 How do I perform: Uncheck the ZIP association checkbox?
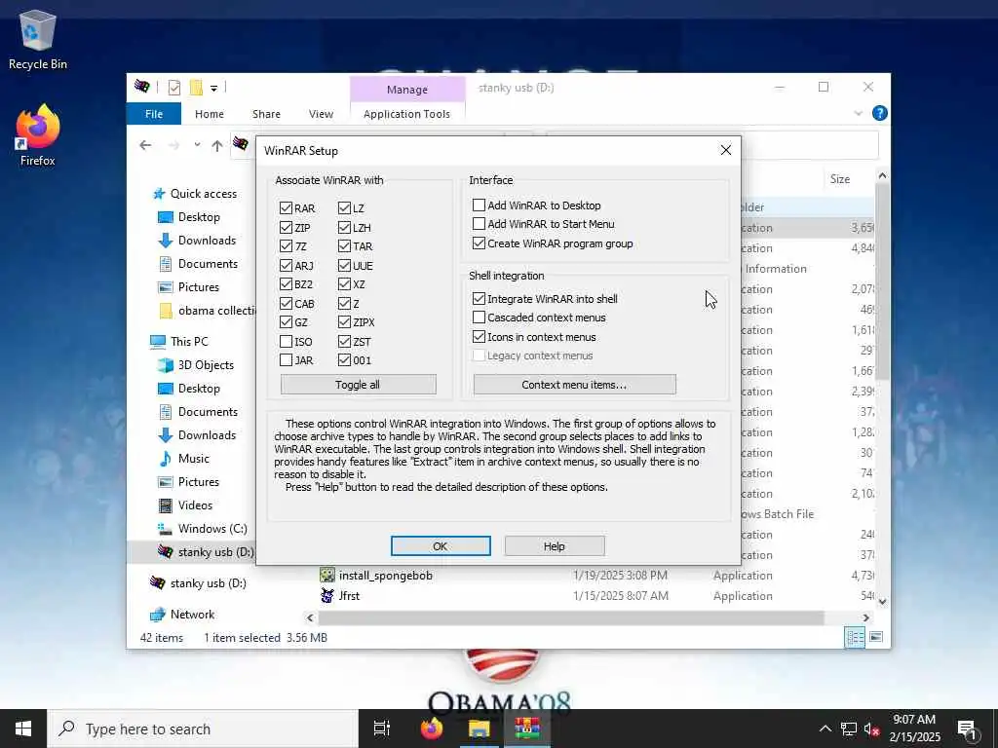286,227
